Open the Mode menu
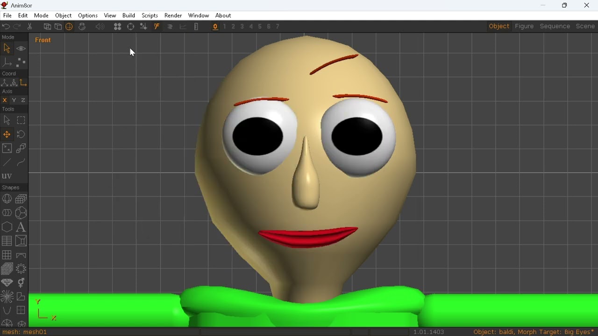The height and width of the screenshot is (336, 598). (x=42, y=15)
